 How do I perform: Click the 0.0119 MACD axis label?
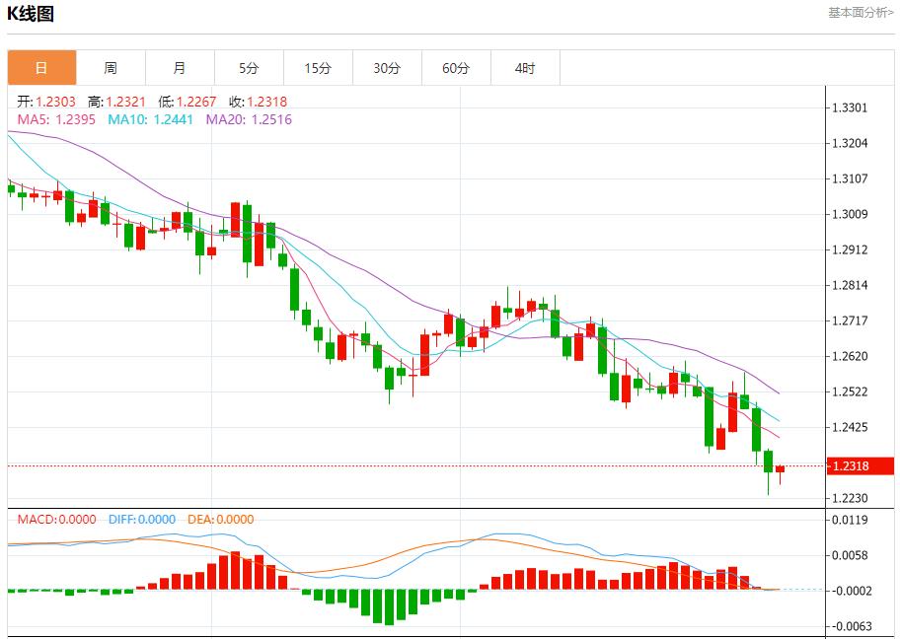tap(849, 520)
